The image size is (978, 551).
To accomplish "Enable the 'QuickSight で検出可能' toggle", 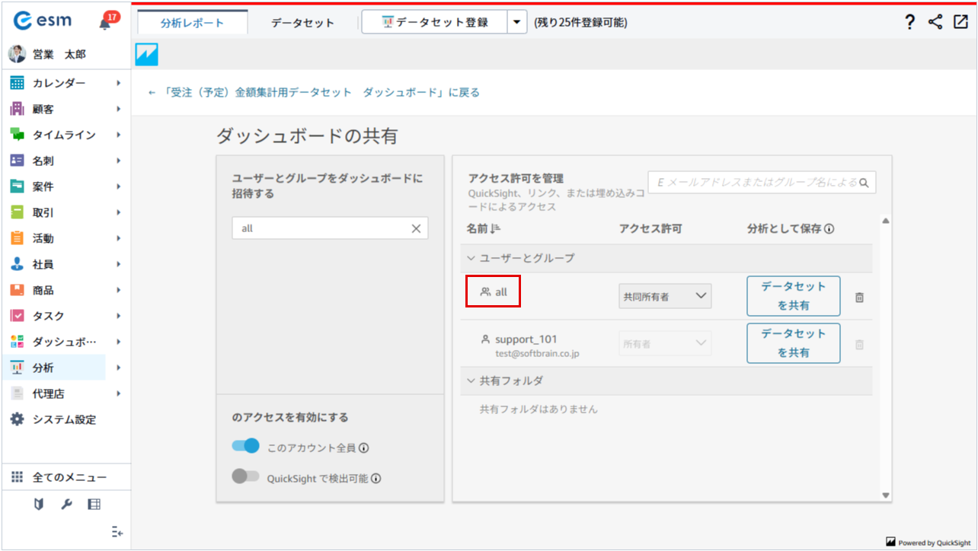I will 246,476.
